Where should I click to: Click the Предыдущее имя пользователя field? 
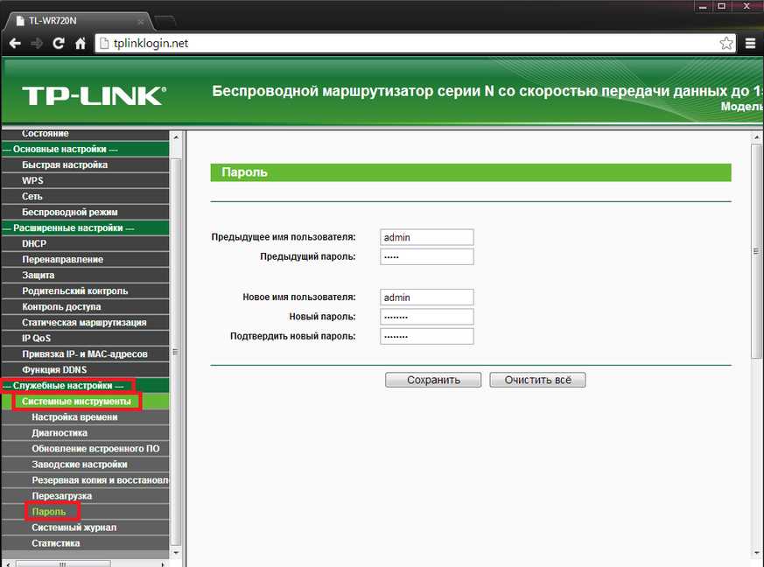pyautogui.click(x=427, y=237)
